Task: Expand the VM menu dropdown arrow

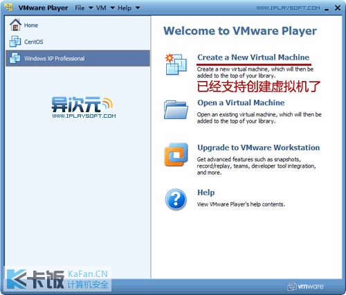Action: pyautogui.click(x=112, y=8)
